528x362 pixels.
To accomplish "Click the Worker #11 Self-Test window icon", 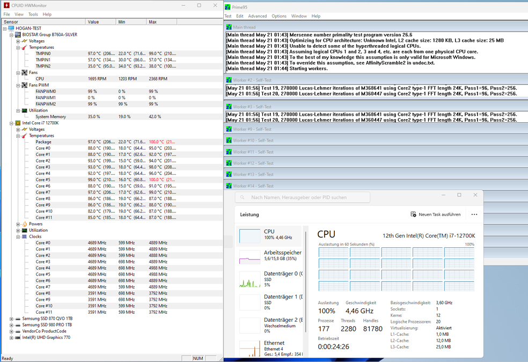I will click(x=229, y=152).
